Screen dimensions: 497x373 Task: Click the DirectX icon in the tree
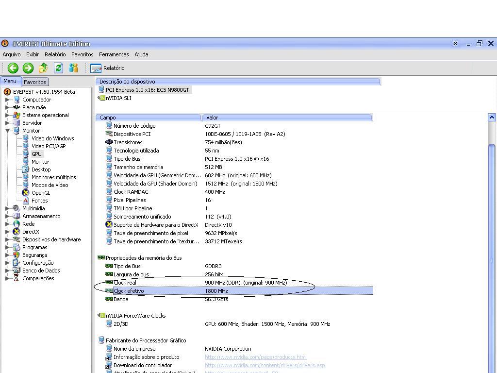tap(17, 232)
